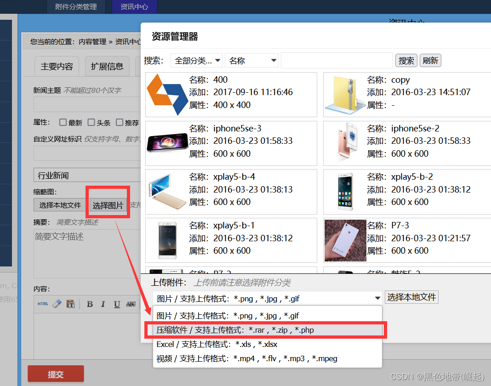Apply italic formatting in the content editor
The height and width of the screenshot is (386, 491).
pyautogui.click(x=103, y=304)
